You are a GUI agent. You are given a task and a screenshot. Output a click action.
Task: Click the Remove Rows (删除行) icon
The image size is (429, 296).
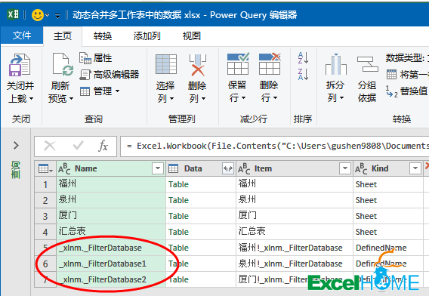pyautogui.click(x=270, y=64)
